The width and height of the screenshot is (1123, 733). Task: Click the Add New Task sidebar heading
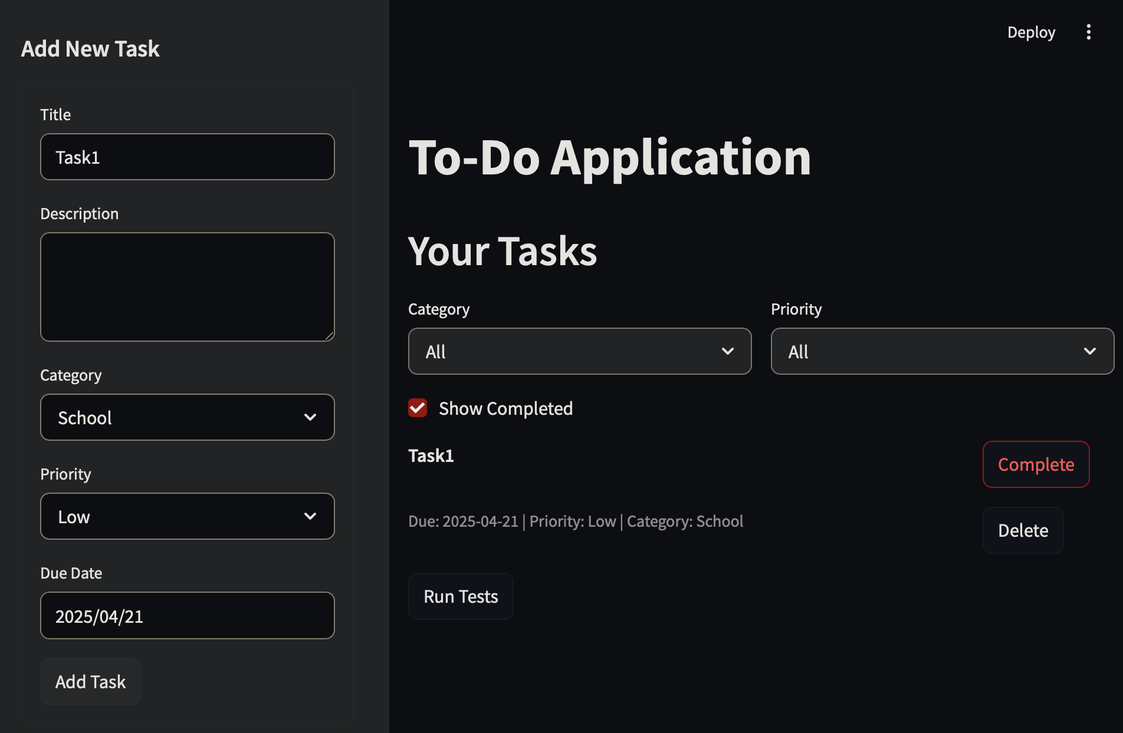click(90, 49)
